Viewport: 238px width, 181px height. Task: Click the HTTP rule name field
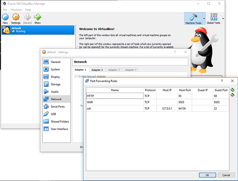tap(115, 96)
